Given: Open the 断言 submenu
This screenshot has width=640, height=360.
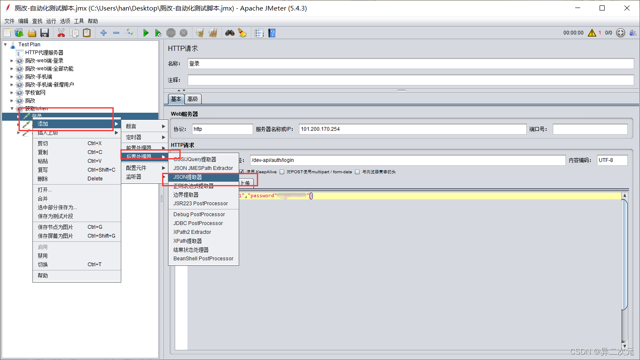Looking at the screenshot, I should click(x=145, y=126).
